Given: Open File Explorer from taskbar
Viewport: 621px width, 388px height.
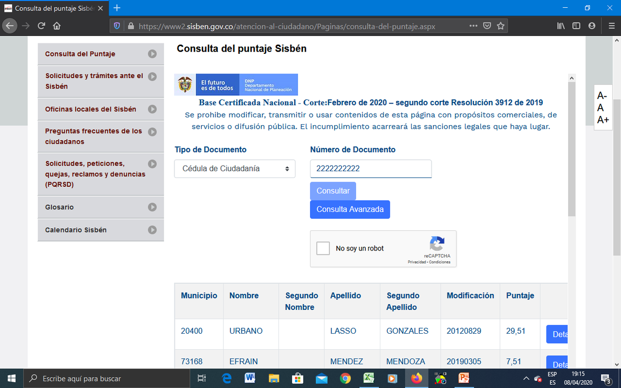Looking at the screenshot, I should pyautogui.click(x=274, y=379).
